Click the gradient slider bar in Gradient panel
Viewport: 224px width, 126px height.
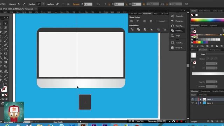coord(208,74)
